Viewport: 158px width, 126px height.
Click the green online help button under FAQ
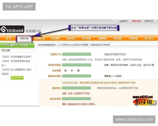17,78
